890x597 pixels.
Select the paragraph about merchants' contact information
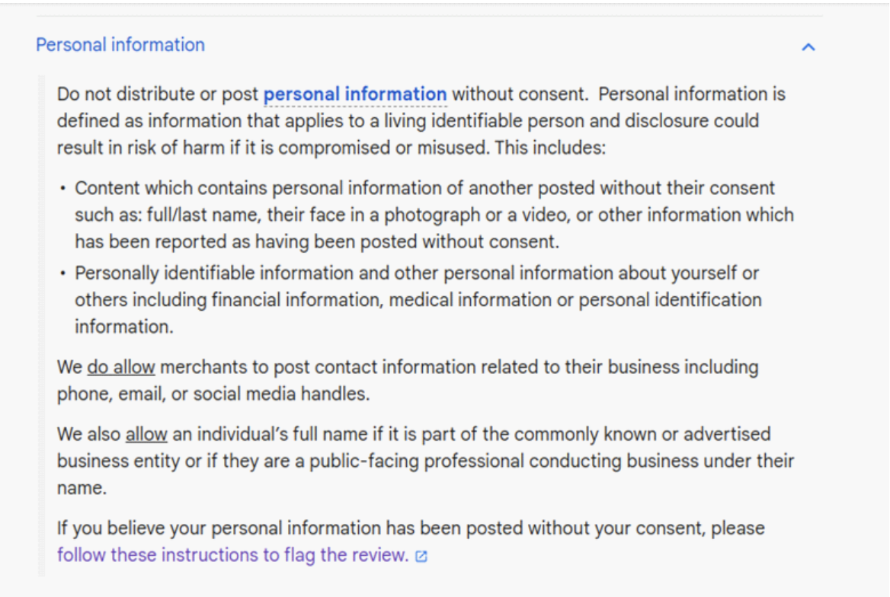click(407, 381)
